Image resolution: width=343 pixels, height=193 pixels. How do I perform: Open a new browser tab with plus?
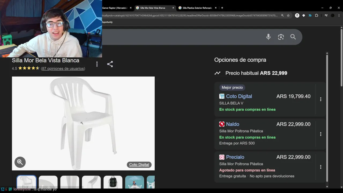[222, 8]
